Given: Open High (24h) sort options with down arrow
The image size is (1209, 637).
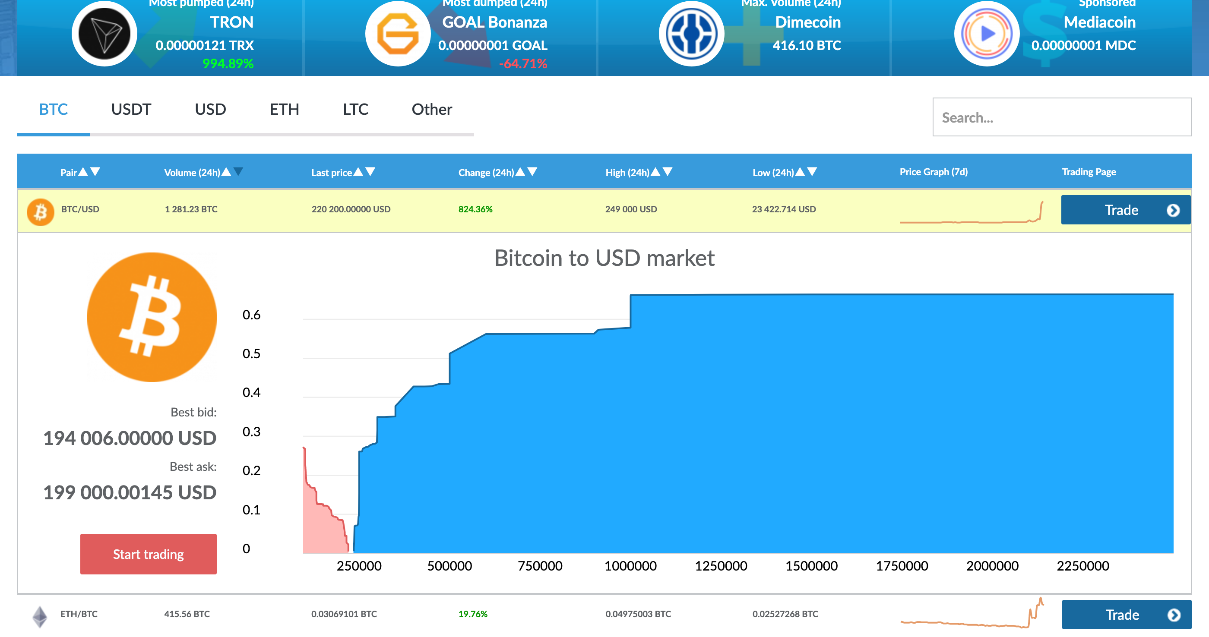Looking at the screenshot, I should (669, 172).
